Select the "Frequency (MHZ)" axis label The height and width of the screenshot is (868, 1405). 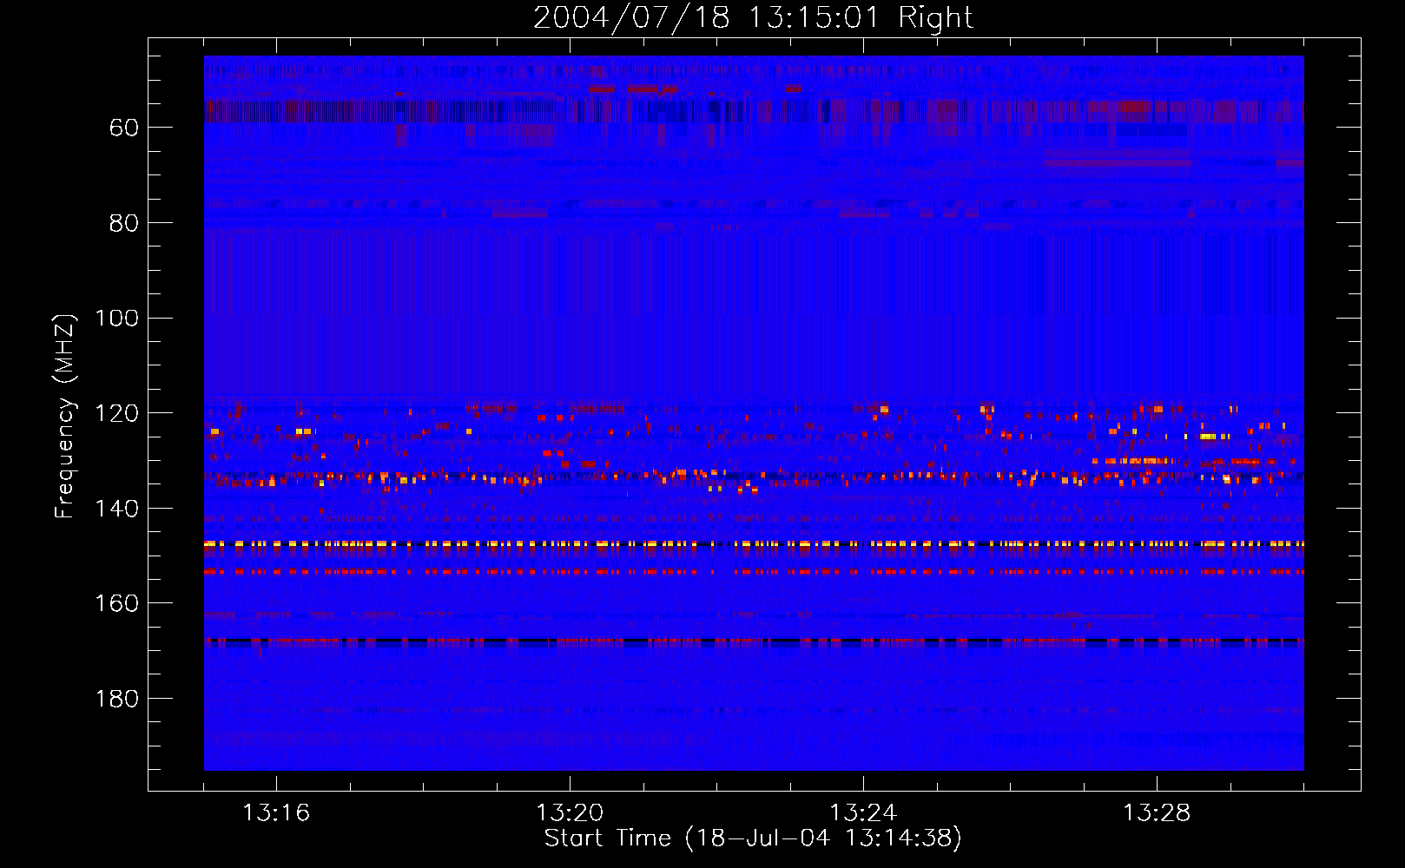(65, 416)
